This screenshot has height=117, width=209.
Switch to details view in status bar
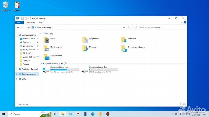[181, 104]
